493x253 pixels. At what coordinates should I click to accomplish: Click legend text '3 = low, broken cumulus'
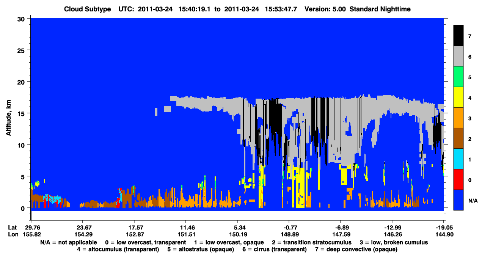[x=394, y=242]
